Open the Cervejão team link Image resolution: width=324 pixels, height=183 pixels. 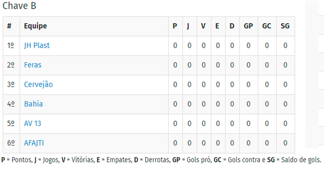point(39,84)
